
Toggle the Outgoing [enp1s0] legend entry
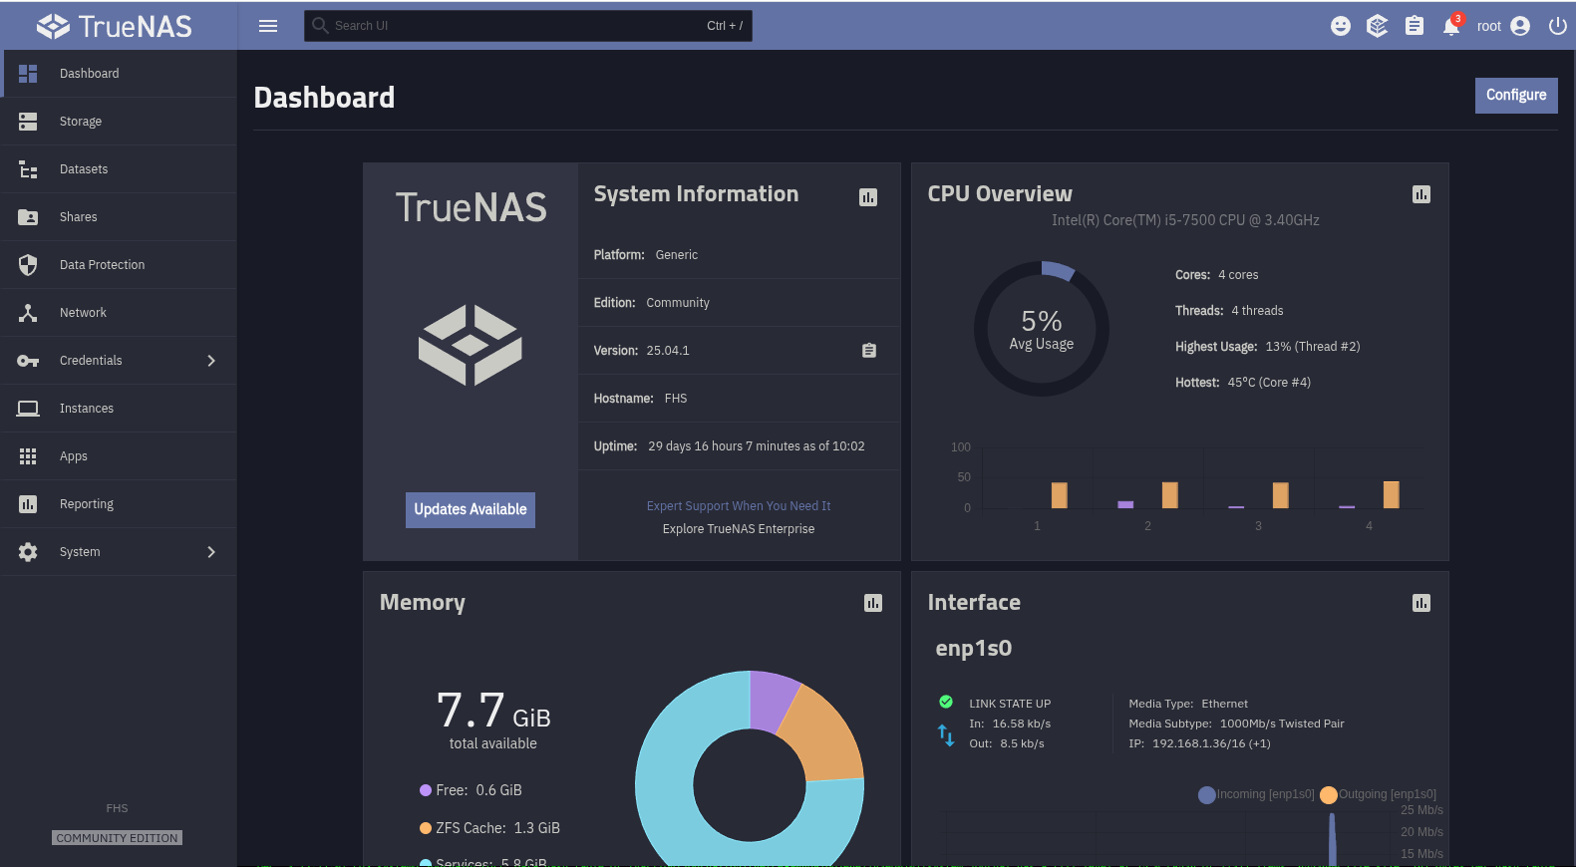click(x=1379, y=794)
